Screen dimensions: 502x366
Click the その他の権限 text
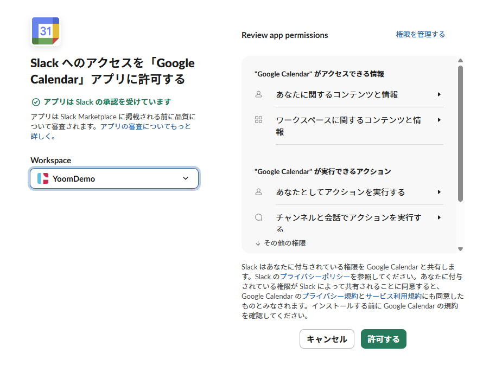284,243
